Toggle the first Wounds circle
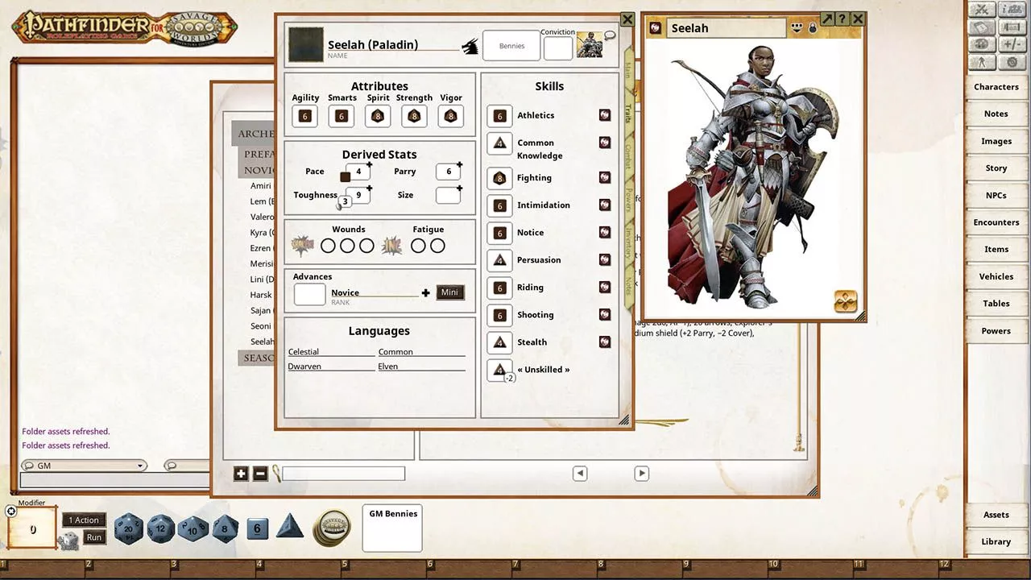This screenshot has width=1031, height=580. pos(328,246)
